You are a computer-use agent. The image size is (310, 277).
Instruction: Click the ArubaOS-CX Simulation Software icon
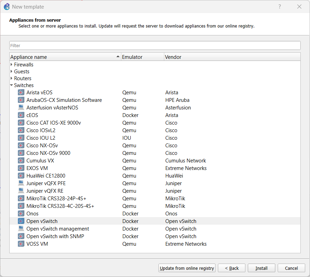21,100
